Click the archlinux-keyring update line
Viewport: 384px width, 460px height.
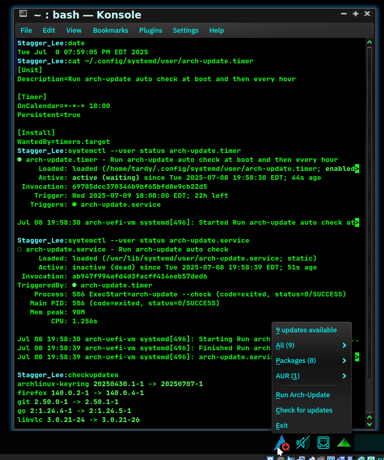click(x=110, y=384)
